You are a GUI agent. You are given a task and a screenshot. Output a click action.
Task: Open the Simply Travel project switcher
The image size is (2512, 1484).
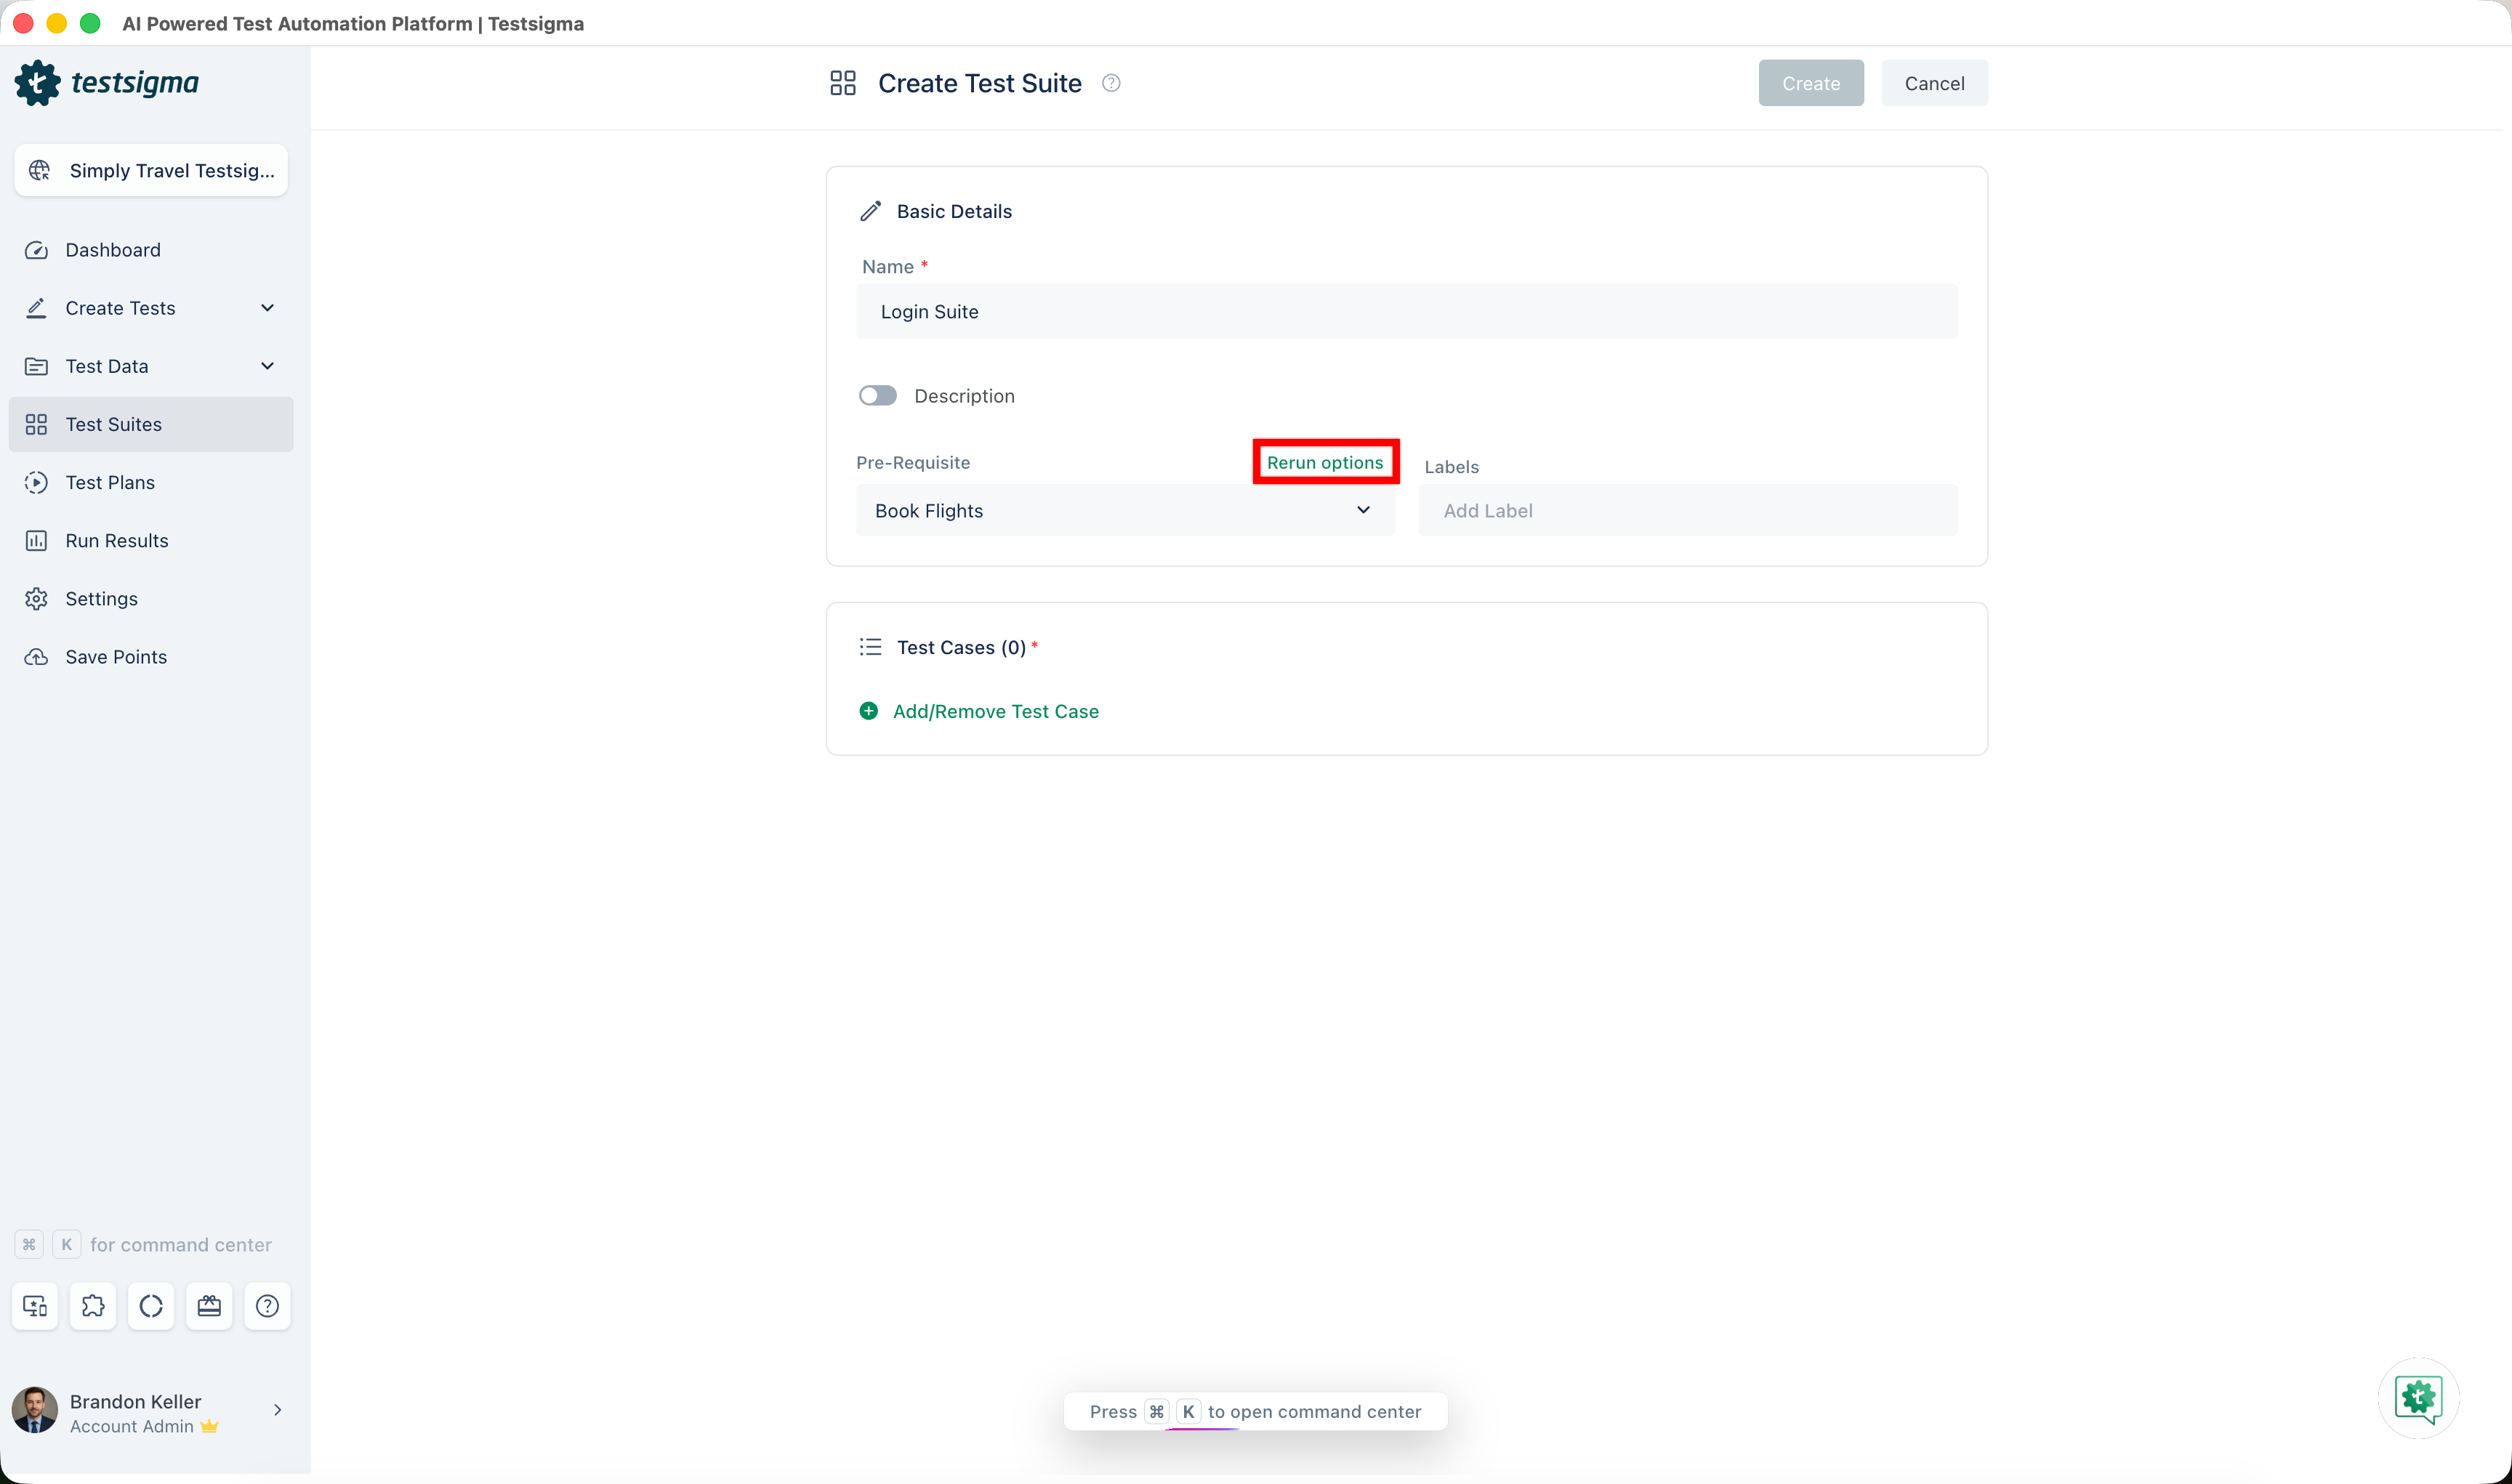pos(151,170)
